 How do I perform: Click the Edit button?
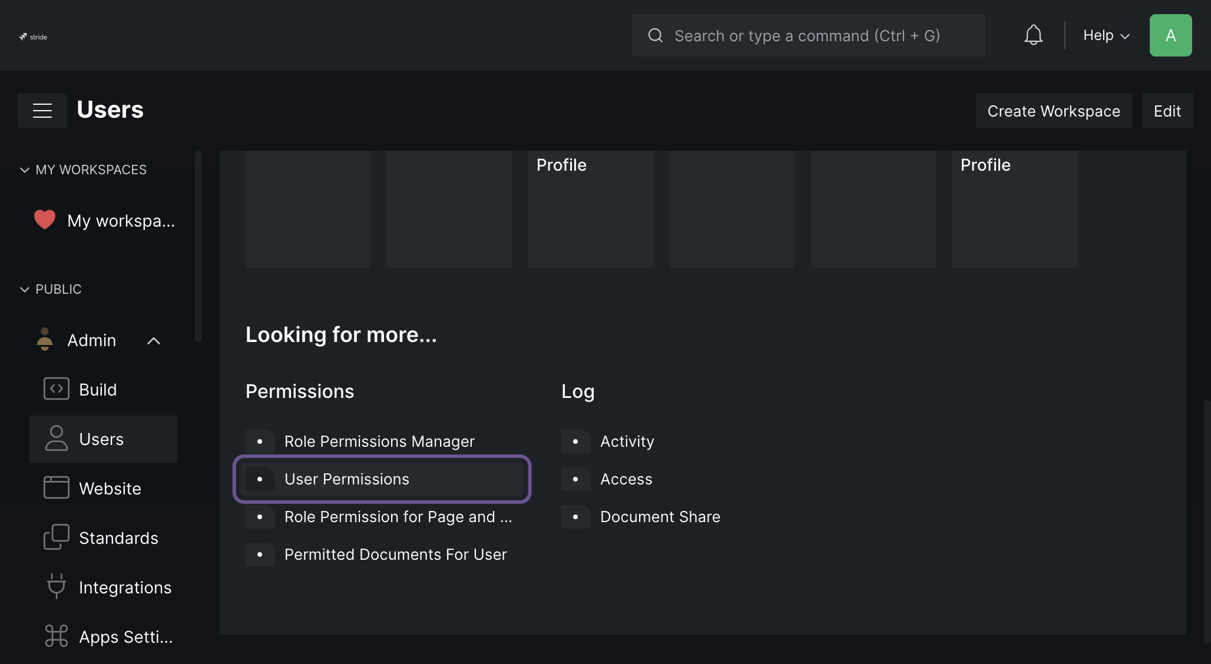(x=1167, y=111)
